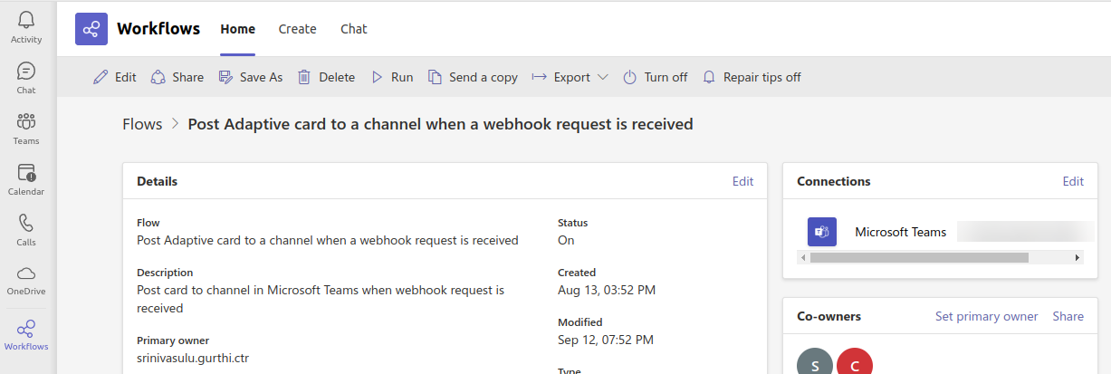Click the Workflows app logo
This screenshot has height=374, width=1111.
tap(91, 29)
